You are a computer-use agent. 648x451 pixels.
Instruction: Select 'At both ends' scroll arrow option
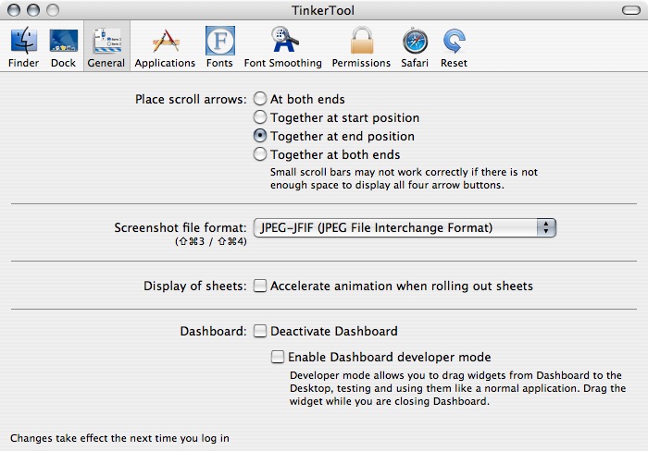click(260, 99)
